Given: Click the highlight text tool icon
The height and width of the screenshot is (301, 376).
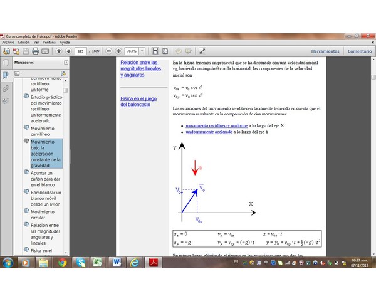Looking at the screenshot, I should [x=189, y=51].
